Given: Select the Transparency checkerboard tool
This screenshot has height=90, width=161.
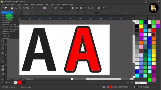Looking at the screenshot, I should [3, 69].
